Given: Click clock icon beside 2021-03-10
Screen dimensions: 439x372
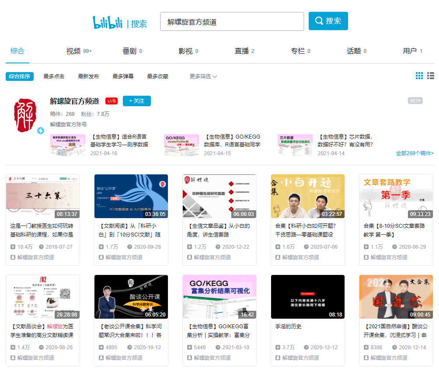Looking at the screenshot, I should click(218, 348).
